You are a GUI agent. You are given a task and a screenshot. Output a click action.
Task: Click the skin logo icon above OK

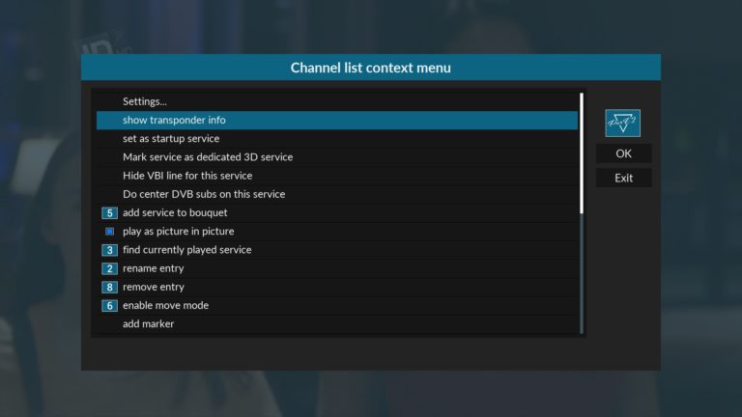tap(622, 123)
